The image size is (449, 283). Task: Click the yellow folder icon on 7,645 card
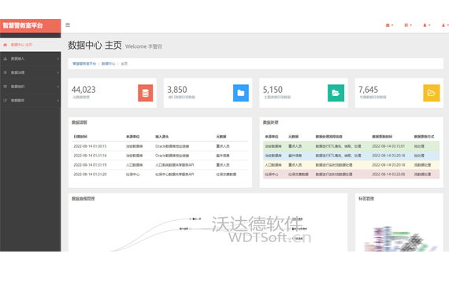coord(432,93)
